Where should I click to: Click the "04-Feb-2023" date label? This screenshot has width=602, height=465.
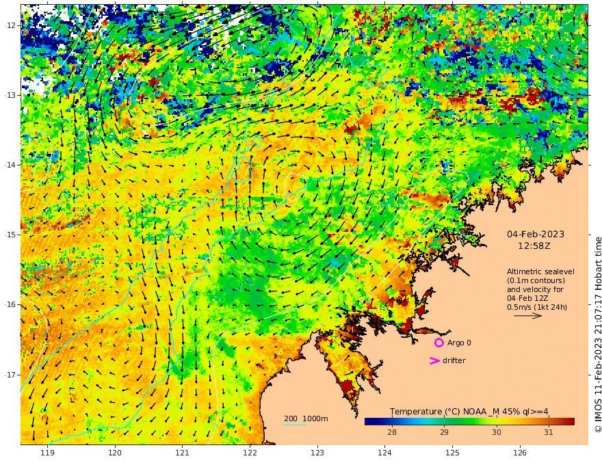coord(536,234)
